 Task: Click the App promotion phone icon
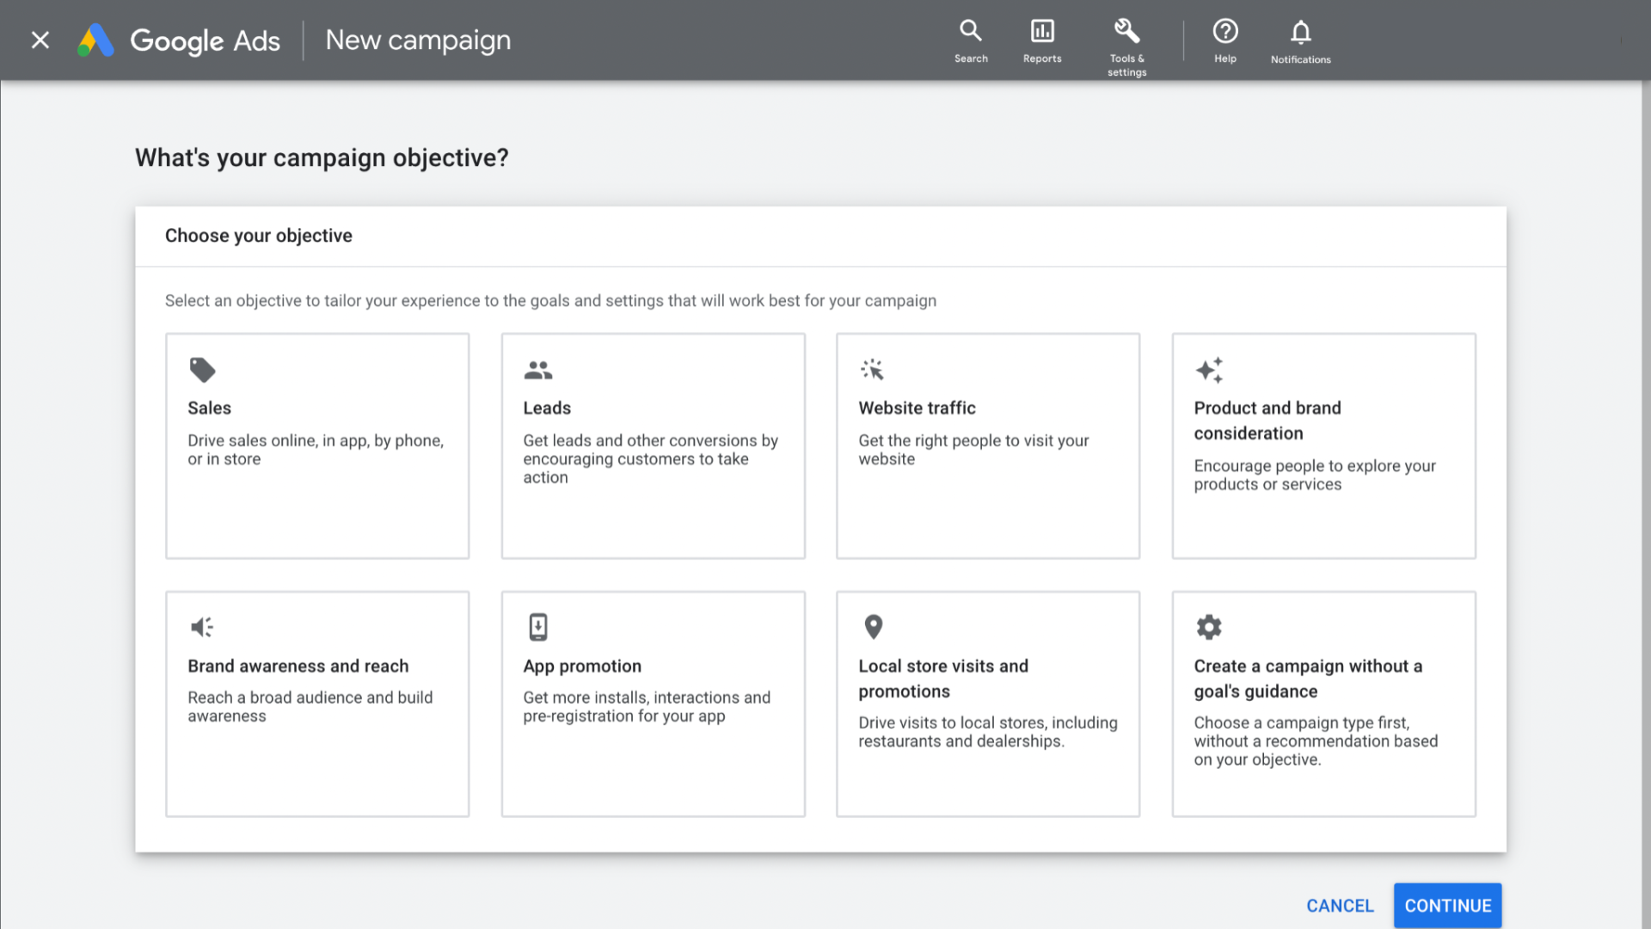pyautogui.click(x=538, y=627)
